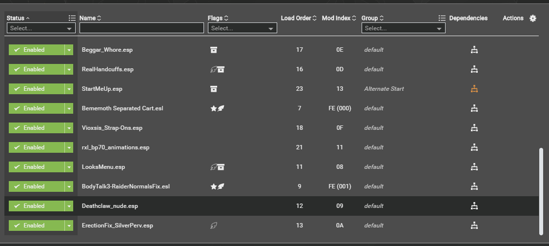Click list icon beside Status header
The width and height of the screenshot is (549, 246).
[x=72, y=18]
